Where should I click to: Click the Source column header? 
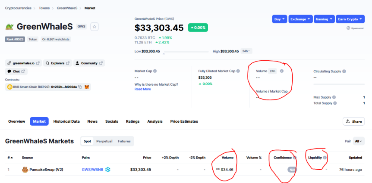pos(27,158)
